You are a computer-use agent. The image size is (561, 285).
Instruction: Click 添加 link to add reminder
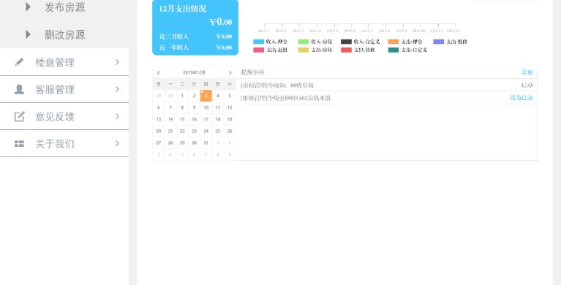point(527,72)
